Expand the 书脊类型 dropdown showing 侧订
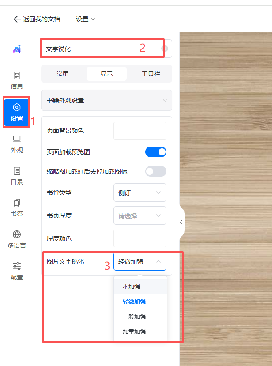272x366 pixels. click(x=140, y=192)
